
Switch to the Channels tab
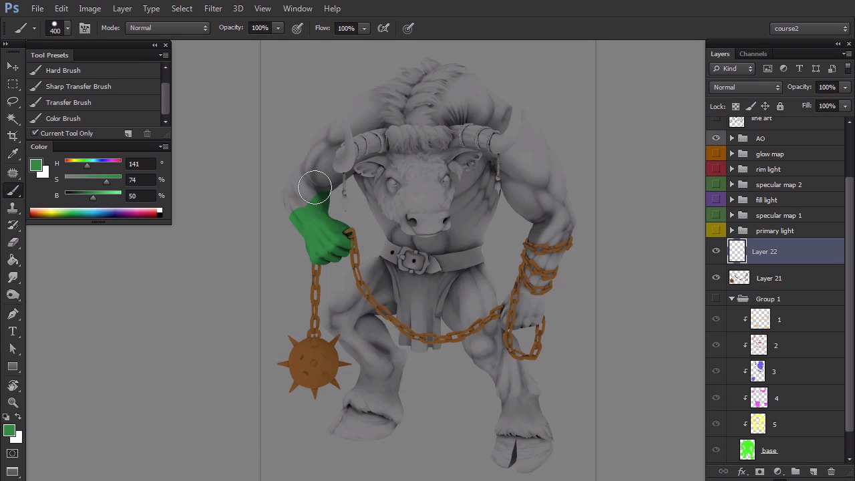click(753, 54)
